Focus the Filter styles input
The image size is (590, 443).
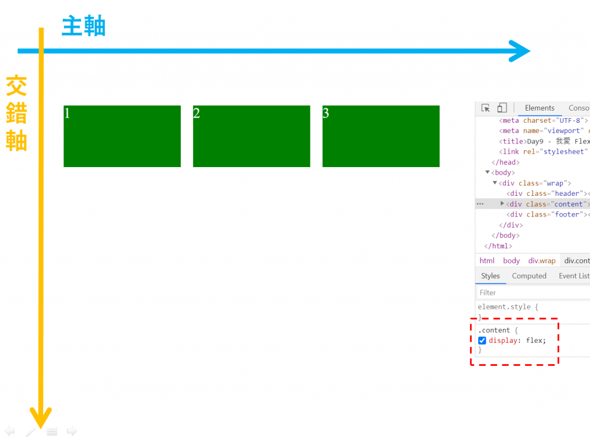coord(534,293)
